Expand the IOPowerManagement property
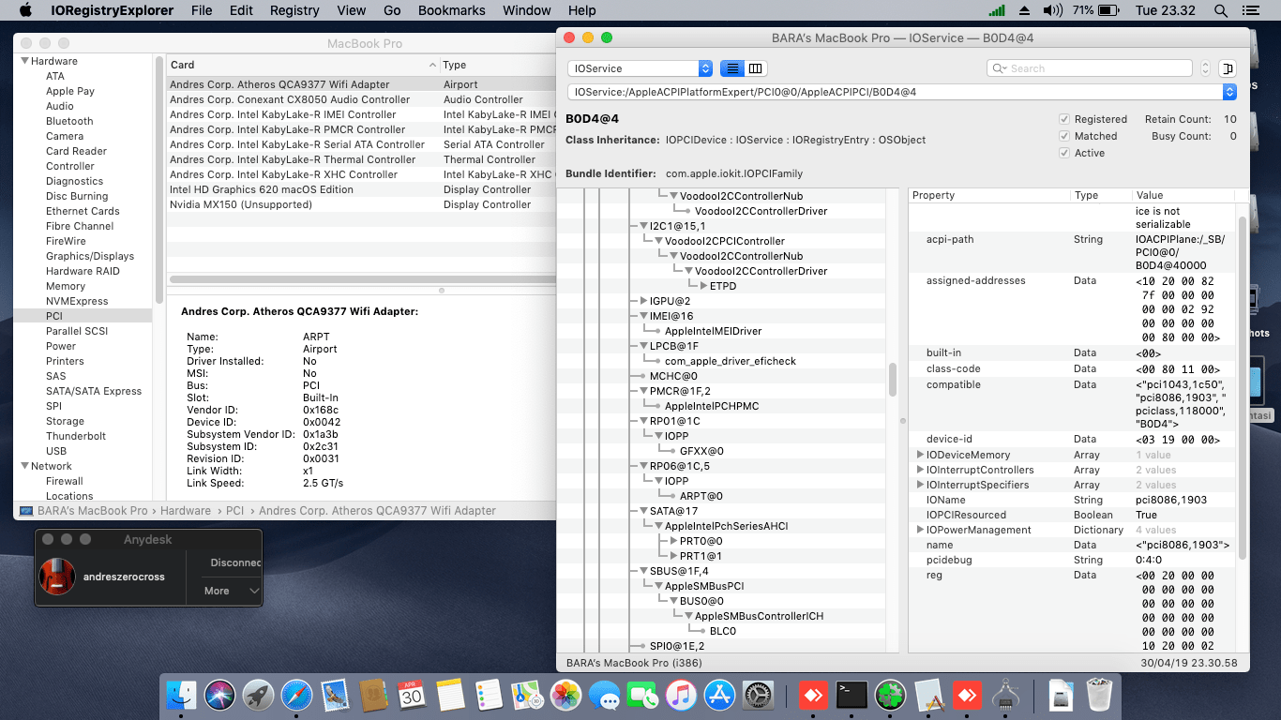Viewport: 1281px width, 720px height. click(x=920, y=530)
